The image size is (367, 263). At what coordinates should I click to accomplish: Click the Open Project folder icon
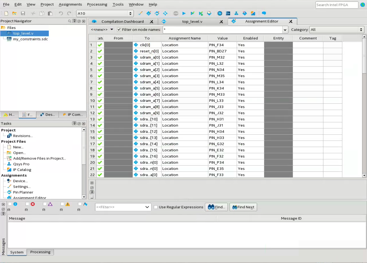[x=14, y=13]
